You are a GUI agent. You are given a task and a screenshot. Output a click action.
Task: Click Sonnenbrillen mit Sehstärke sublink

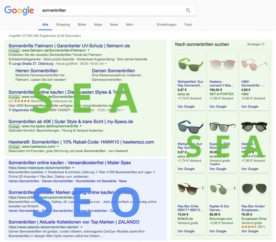[x=96, y=181]
